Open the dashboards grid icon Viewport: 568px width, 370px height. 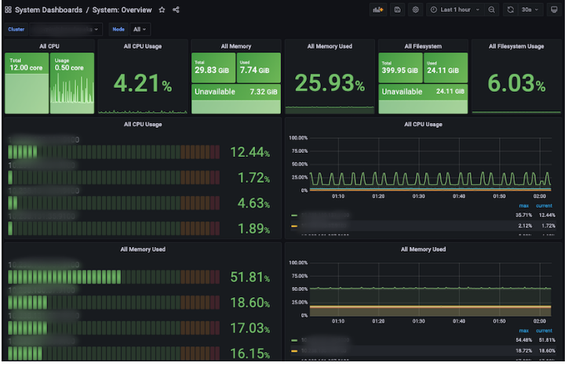pyautogui.click(x=8, y=9)
